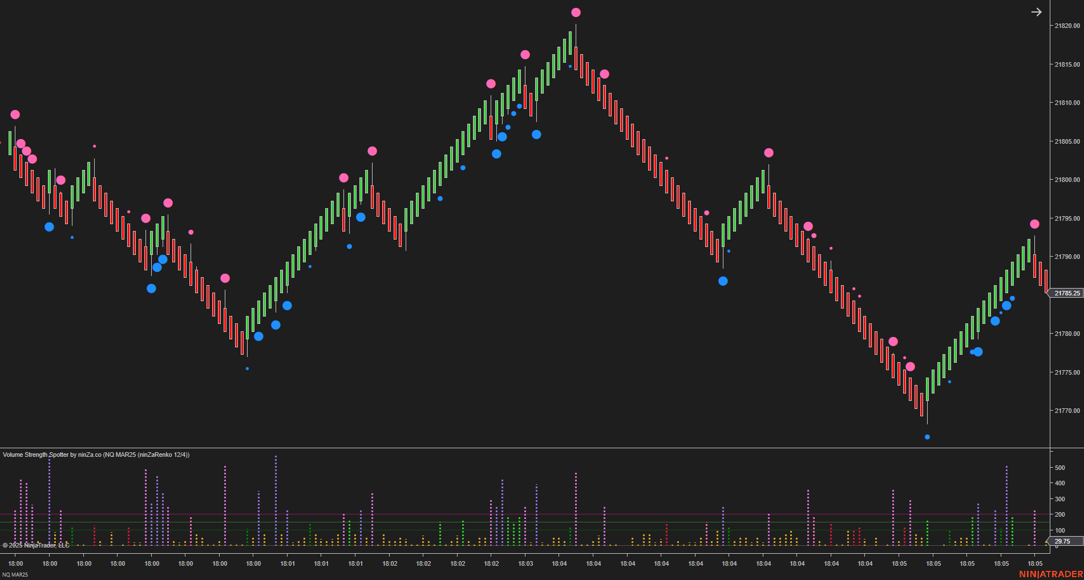
Task: Click the scroll-to-latest arrow icon
Action: pos(1037,11)
